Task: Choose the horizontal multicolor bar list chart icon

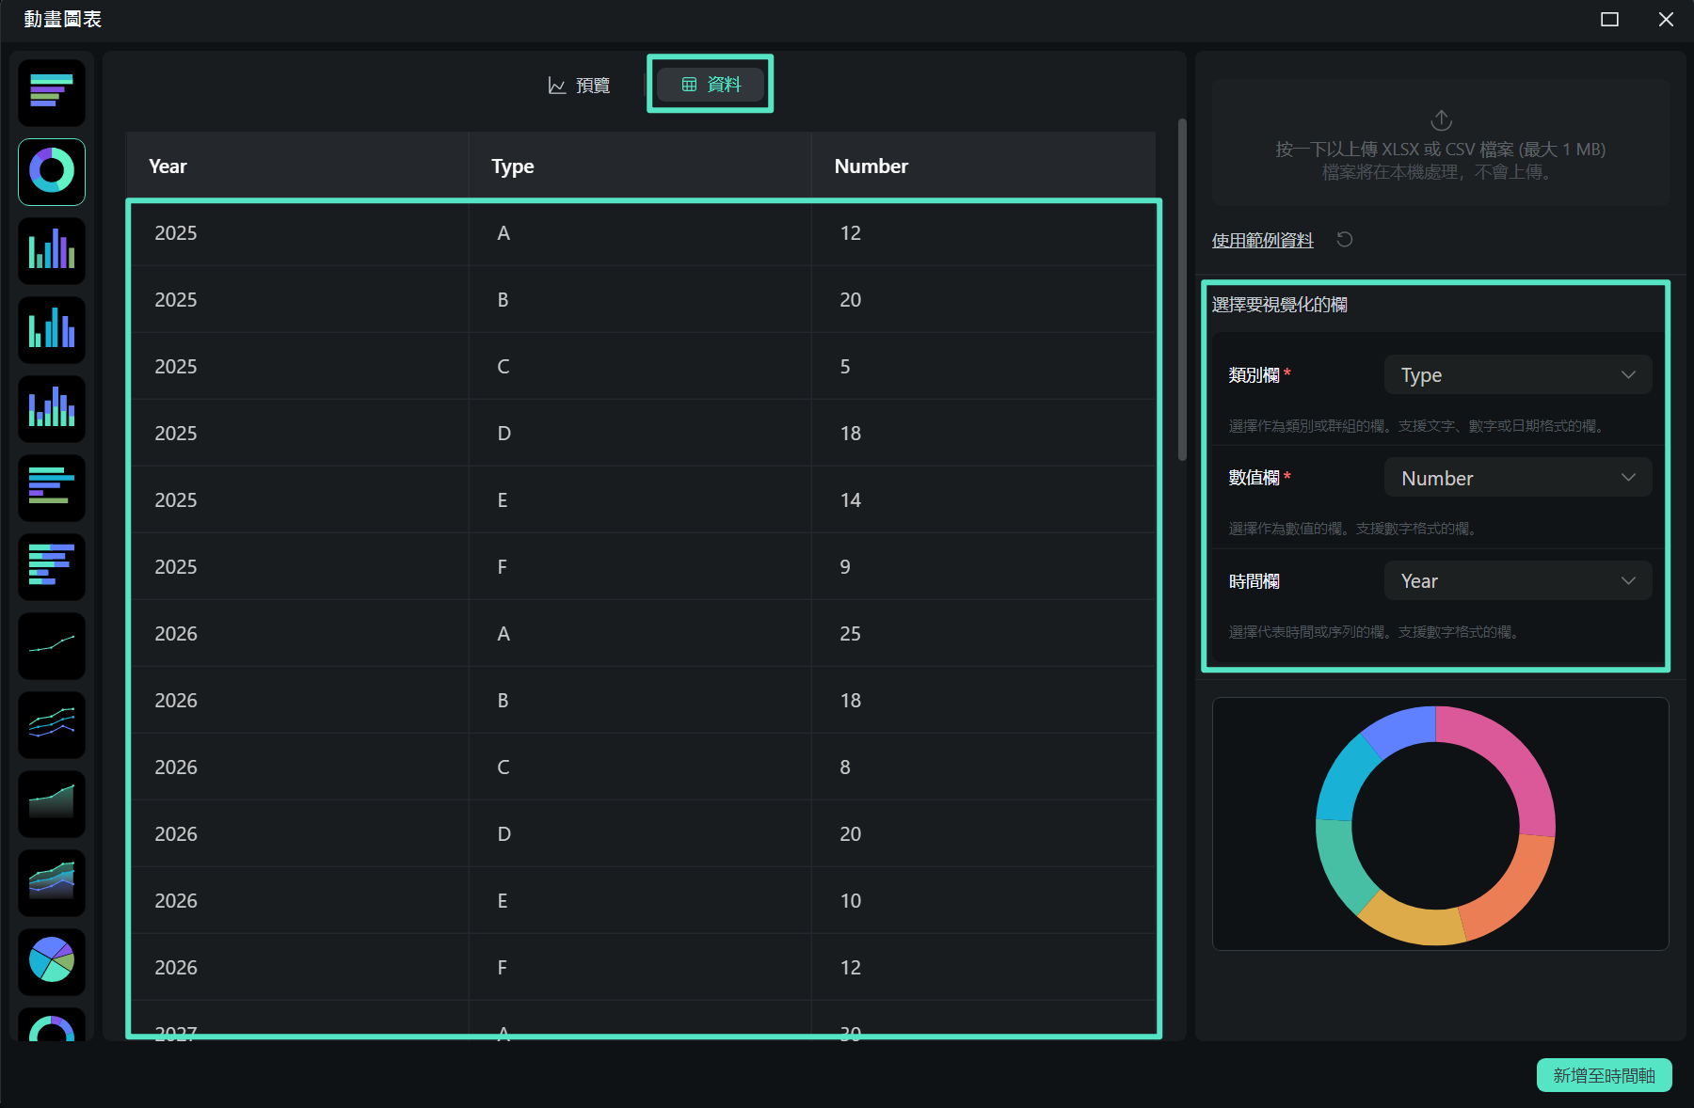Action: pyautogui.click(x=52, y=566)
